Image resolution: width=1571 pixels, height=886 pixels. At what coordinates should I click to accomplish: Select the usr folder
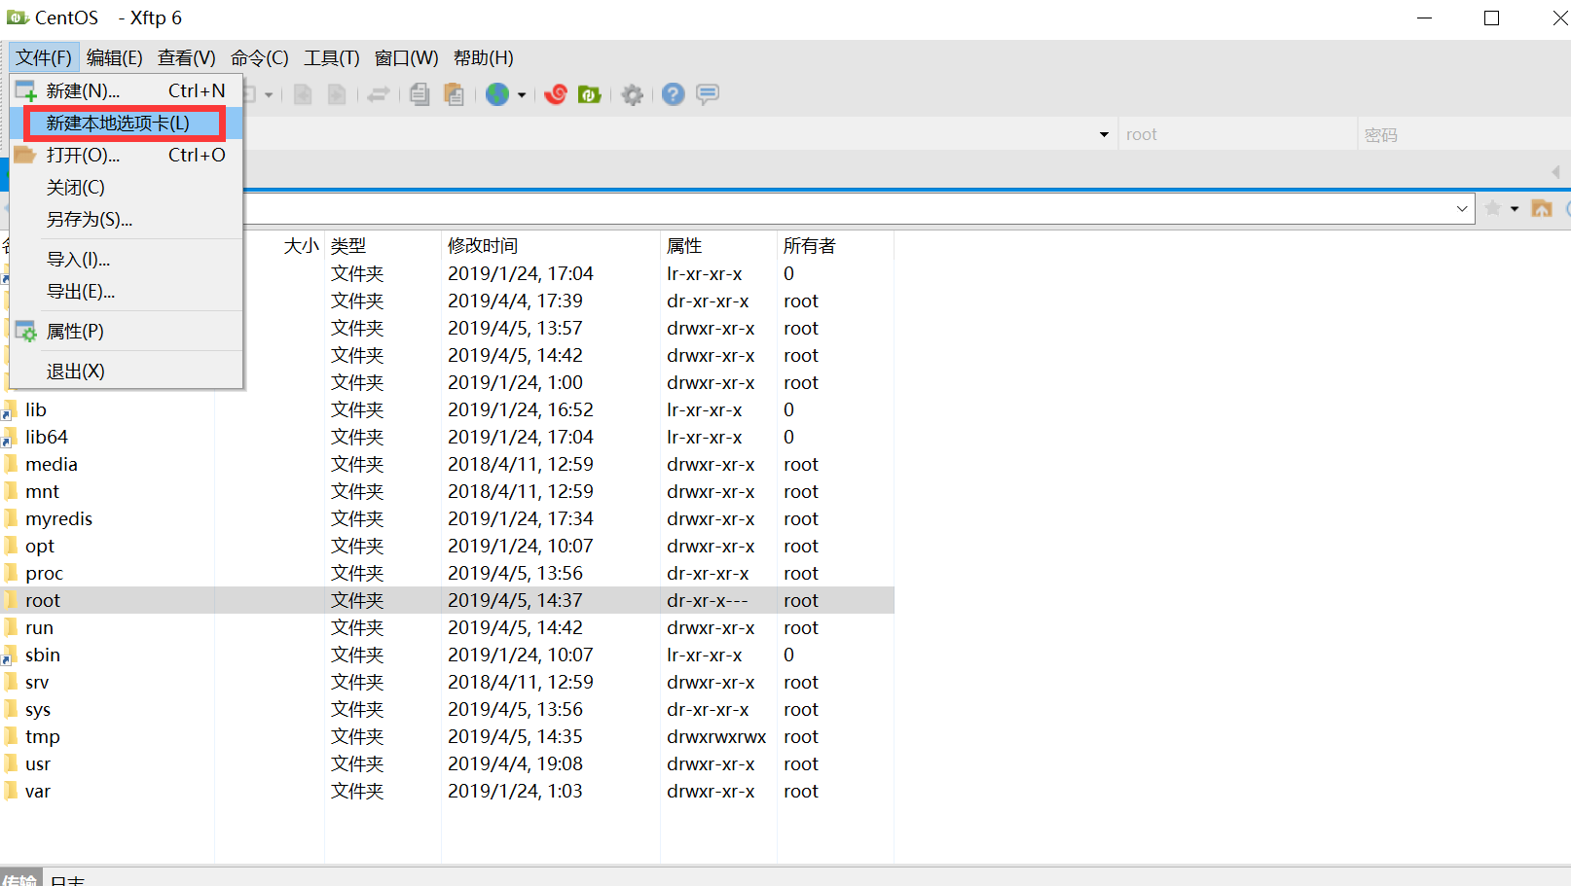pyautogui.click(x=37, y=763)
